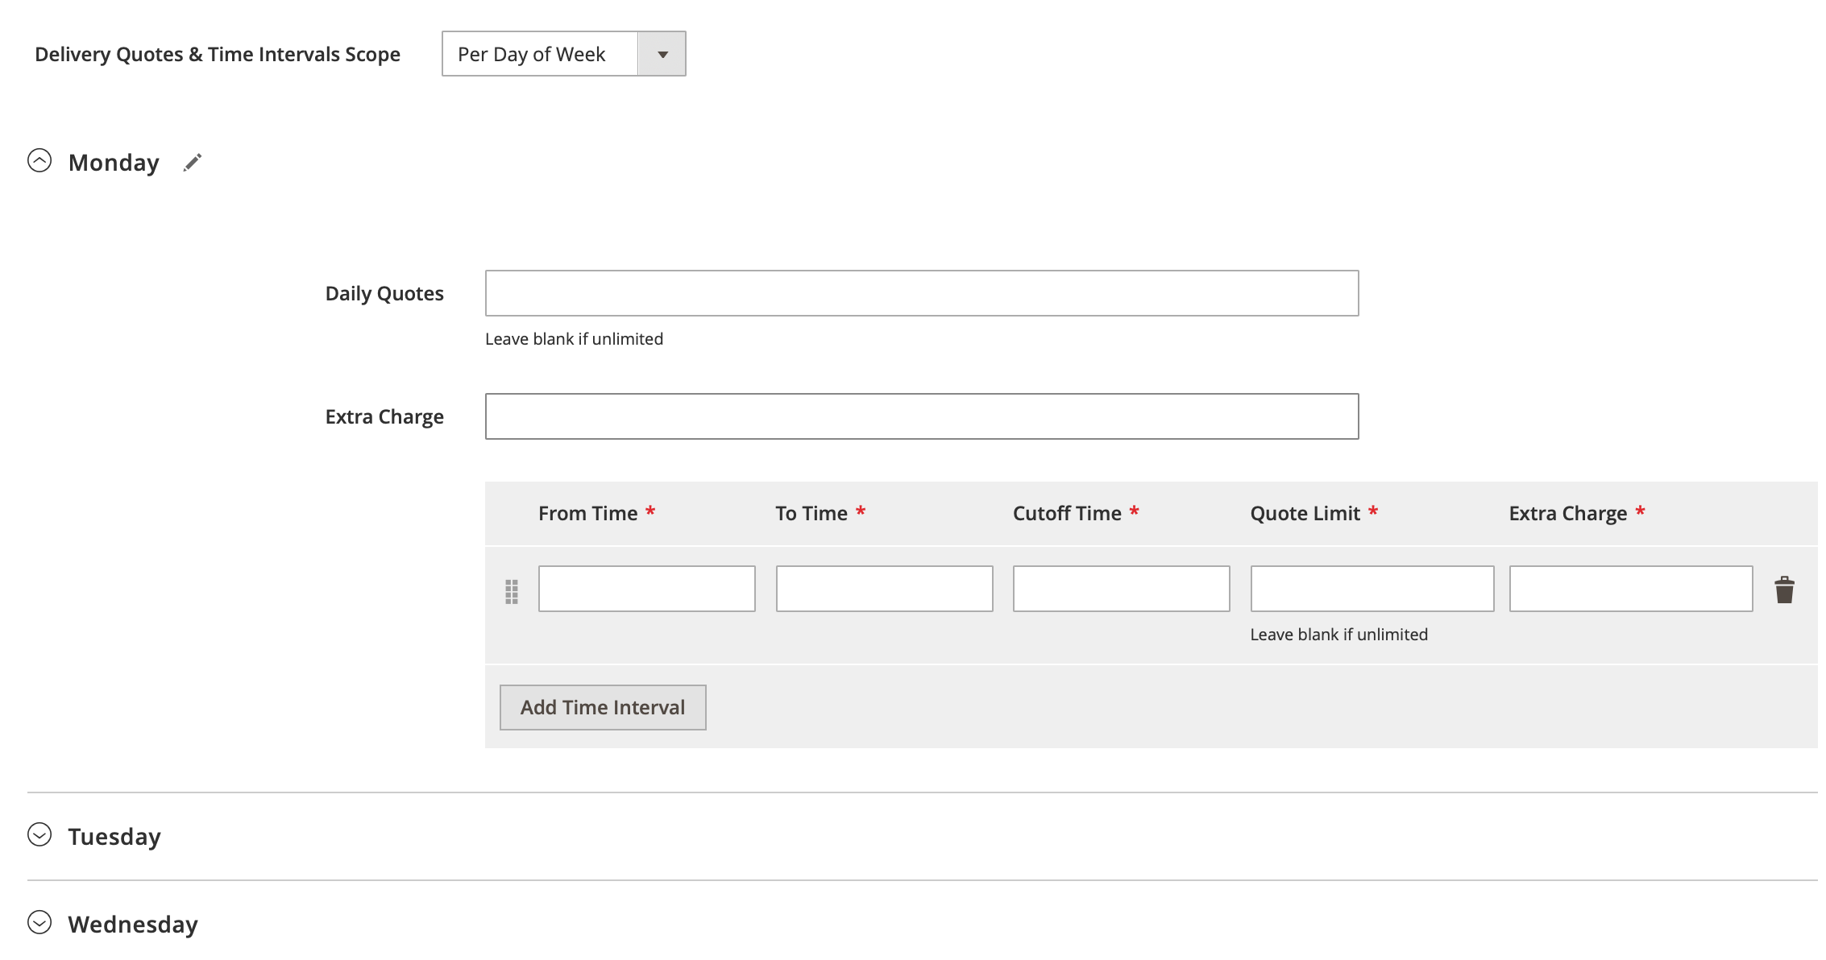
Task: Click the Daily Quotes label
Action: pos(384,294)
